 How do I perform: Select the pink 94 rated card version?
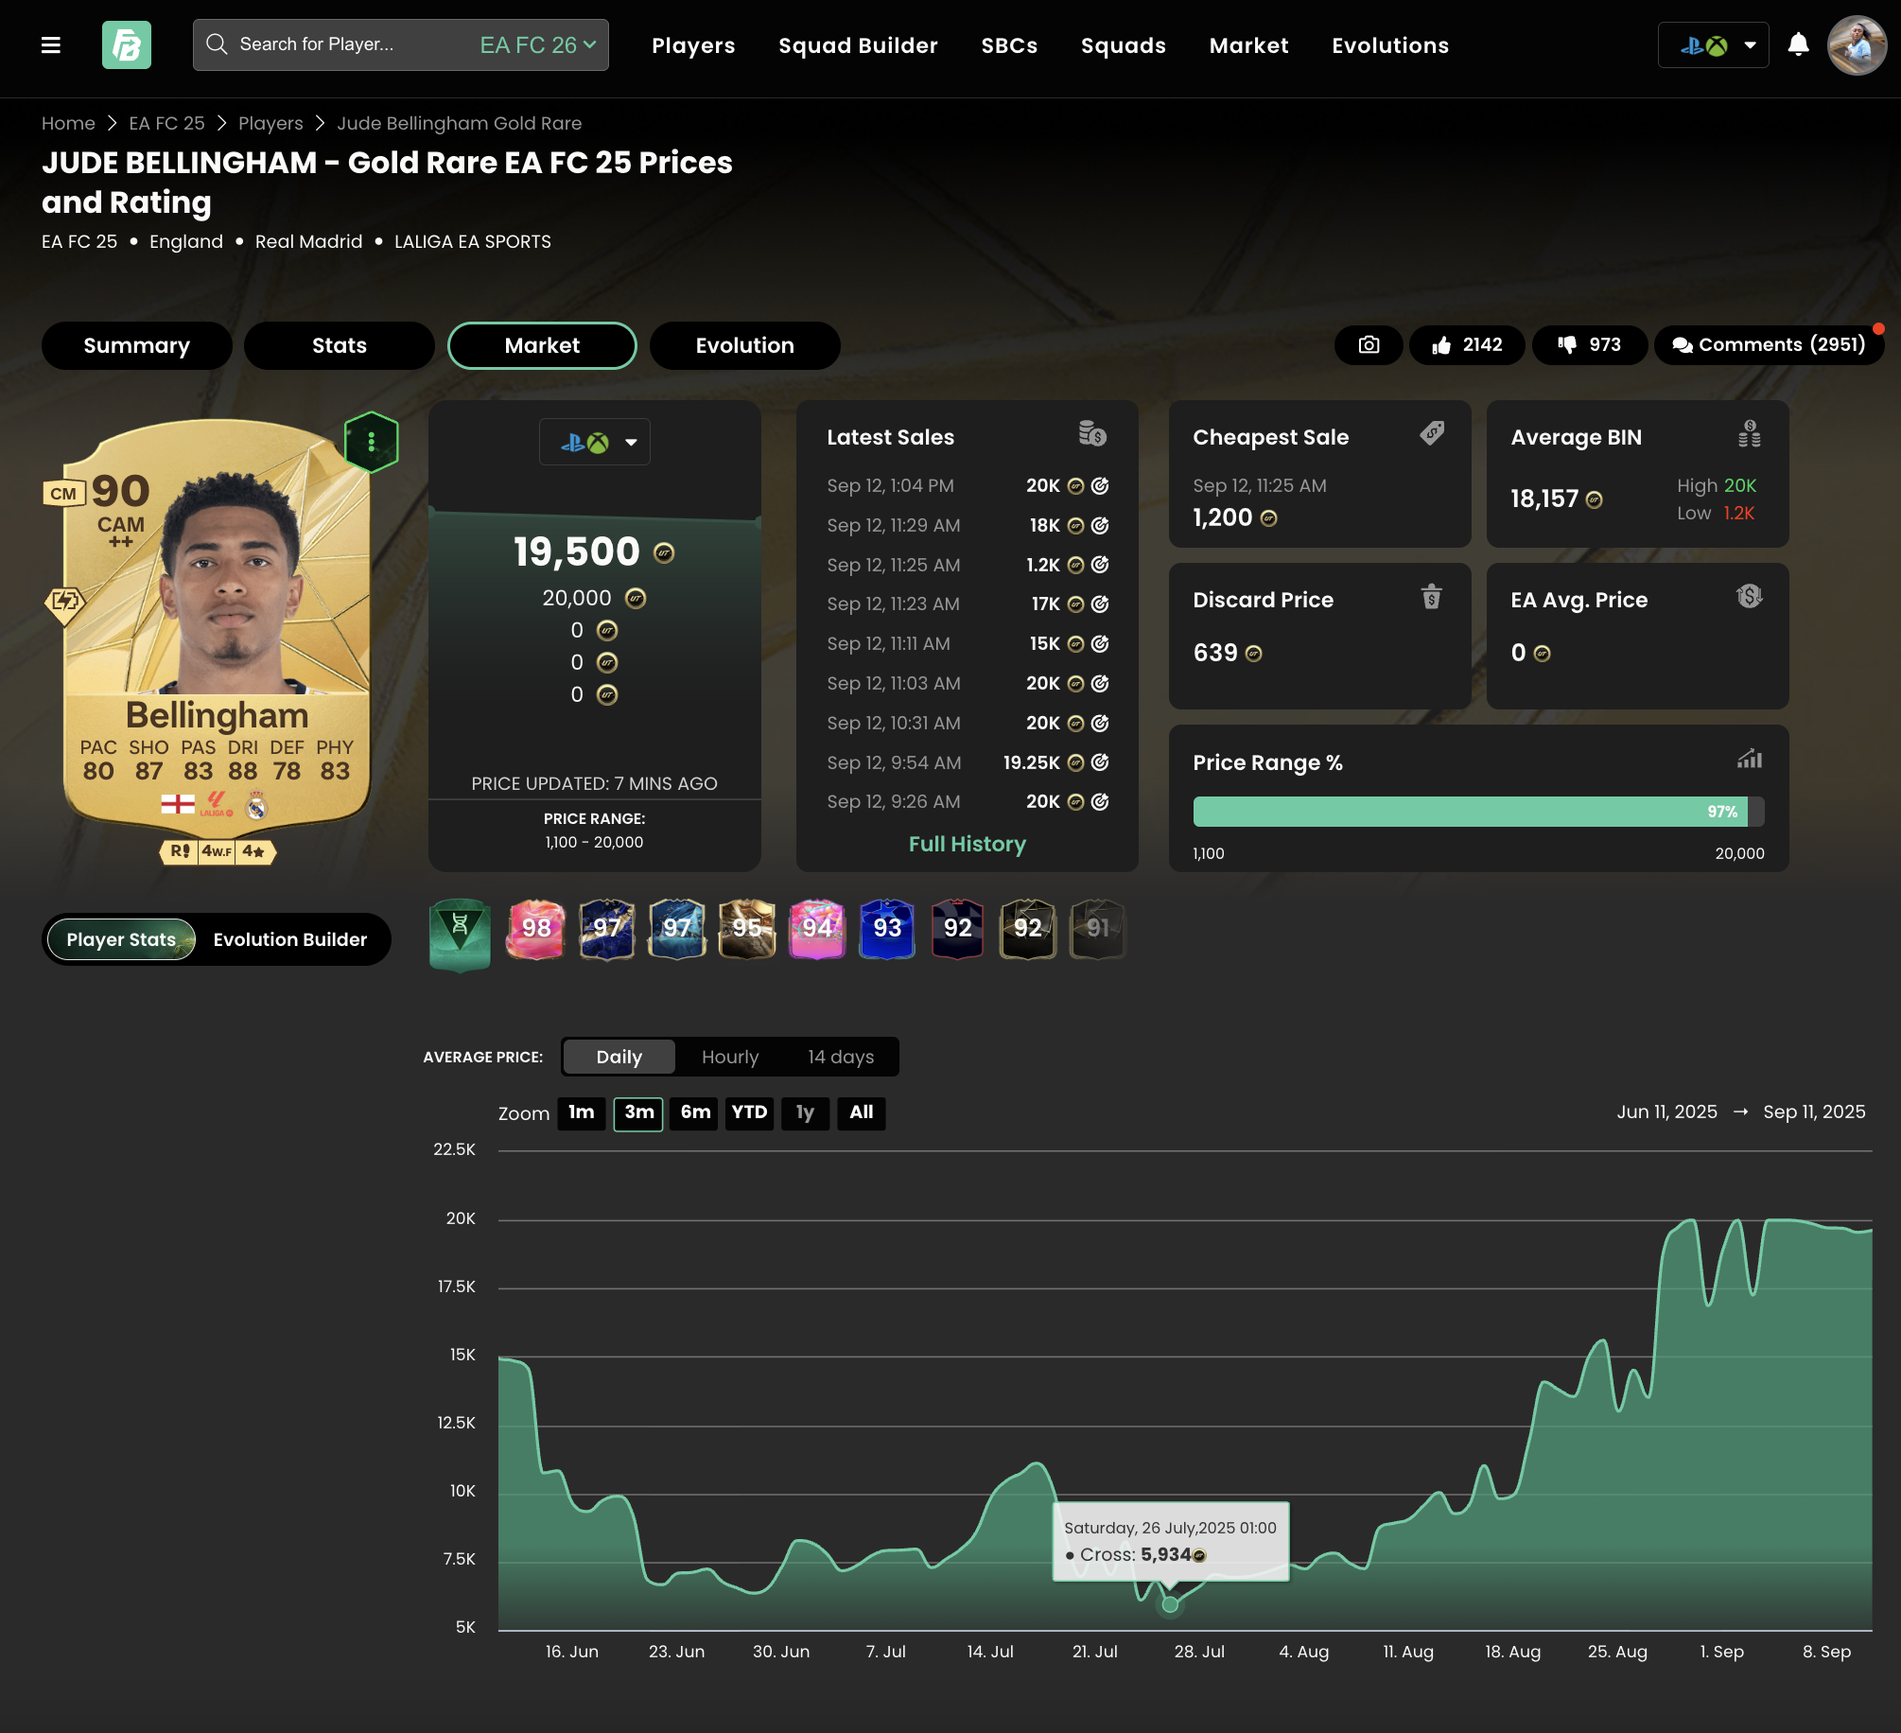[x=817, y=929]
